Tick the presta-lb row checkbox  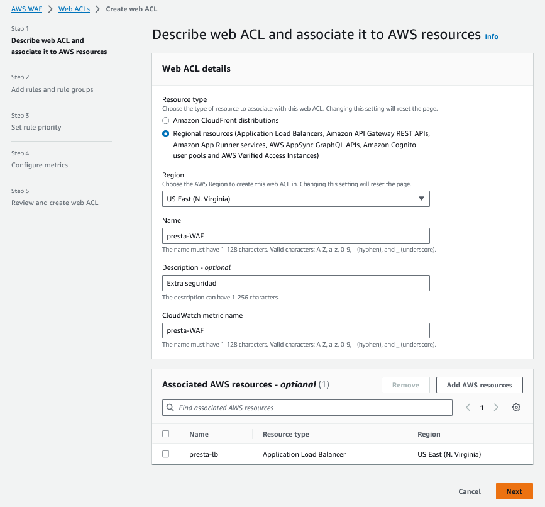pos(166,454)
